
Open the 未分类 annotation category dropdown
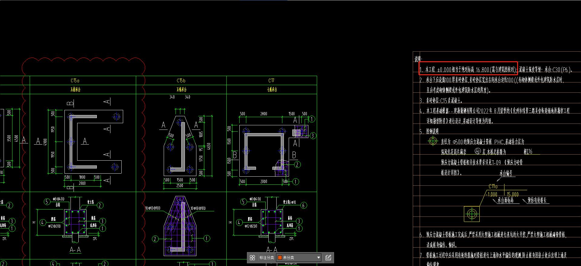tap(299, 258)
